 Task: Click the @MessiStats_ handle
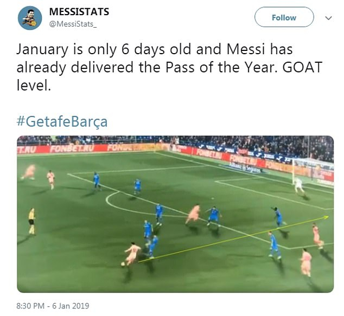coord(73,24)
